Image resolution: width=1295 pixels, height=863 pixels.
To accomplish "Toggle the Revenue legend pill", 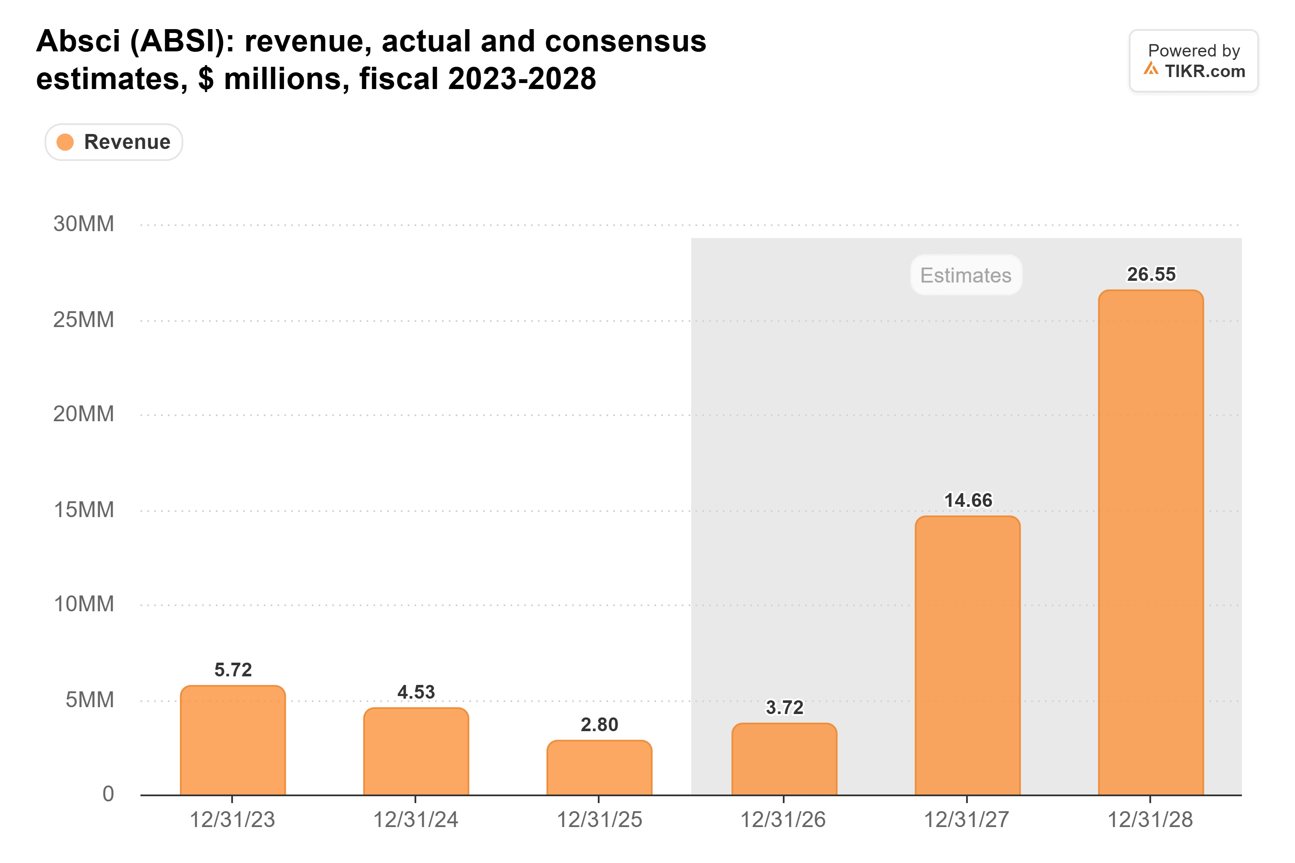I will [113, 142].
